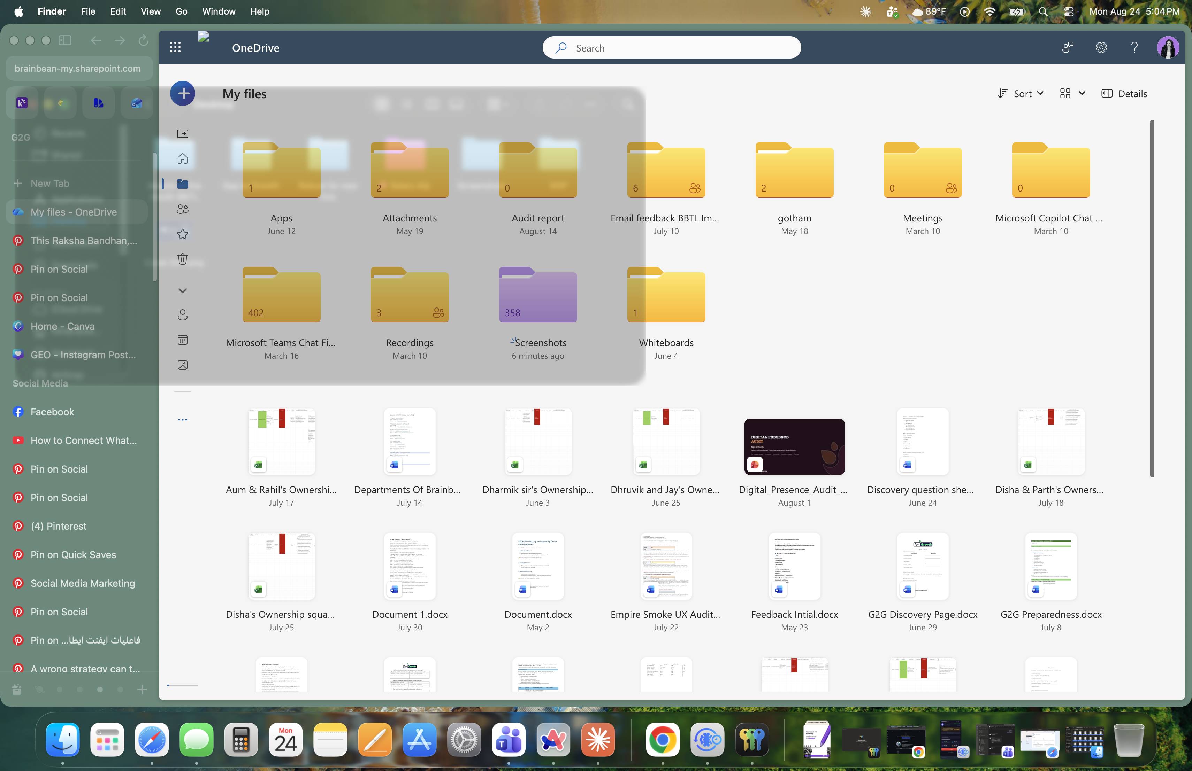Open the app launcher waffle icon
Screen dimensions: 1192x771
[x=175, y=47]
